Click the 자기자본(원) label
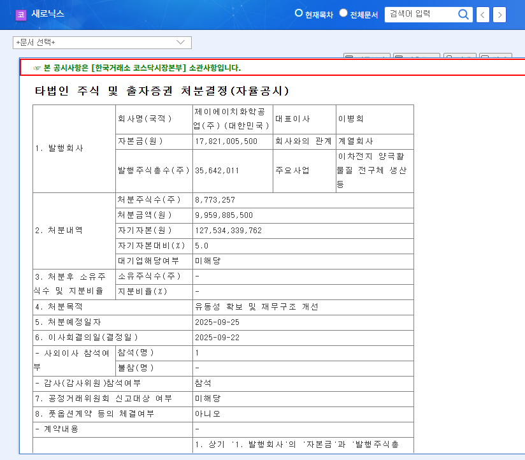This screenshot has width=525, height=460. point(145,231)
